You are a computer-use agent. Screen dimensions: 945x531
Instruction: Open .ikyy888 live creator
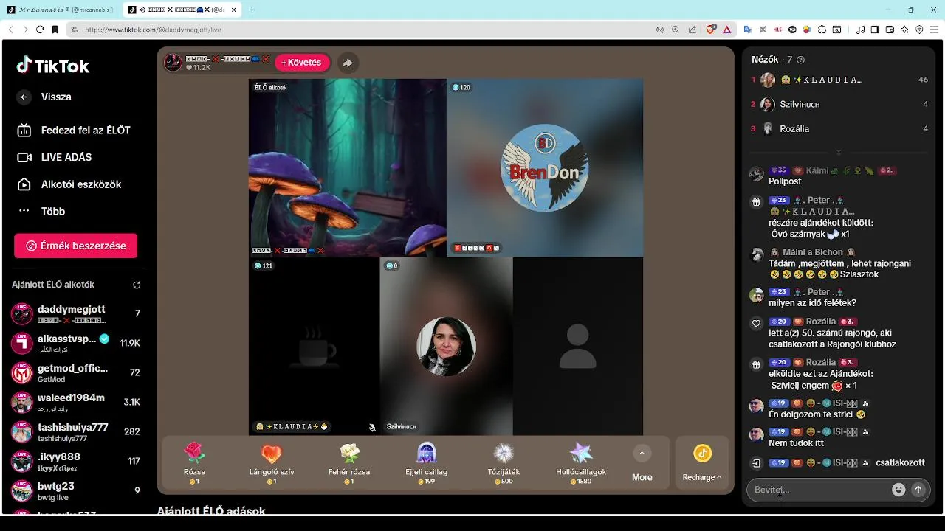click(x=75, y=461)
